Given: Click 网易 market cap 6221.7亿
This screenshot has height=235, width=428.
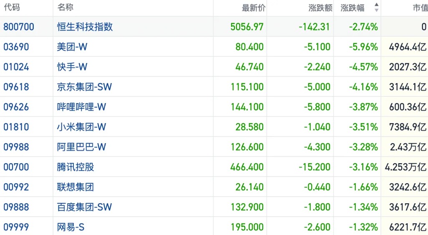Looking at the screenshot, I should 408,227.
